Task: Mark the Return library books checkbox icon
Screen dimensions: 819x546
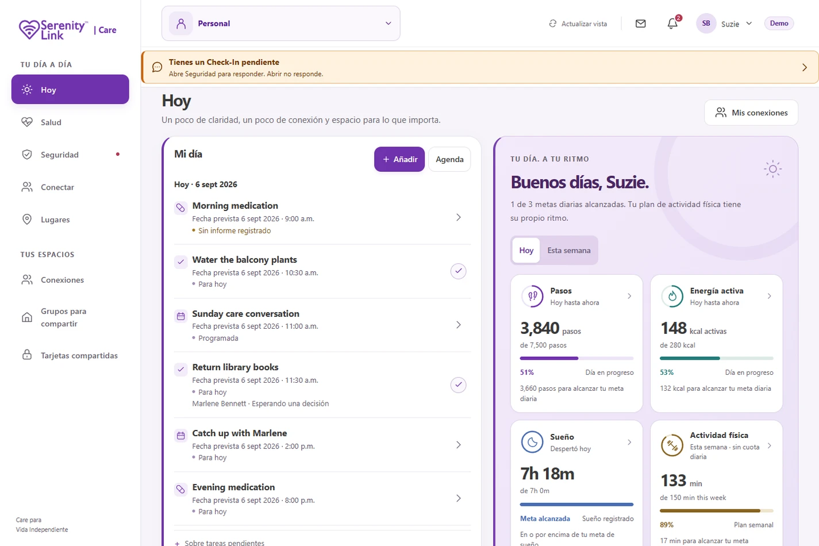Action: coord(180,369)
